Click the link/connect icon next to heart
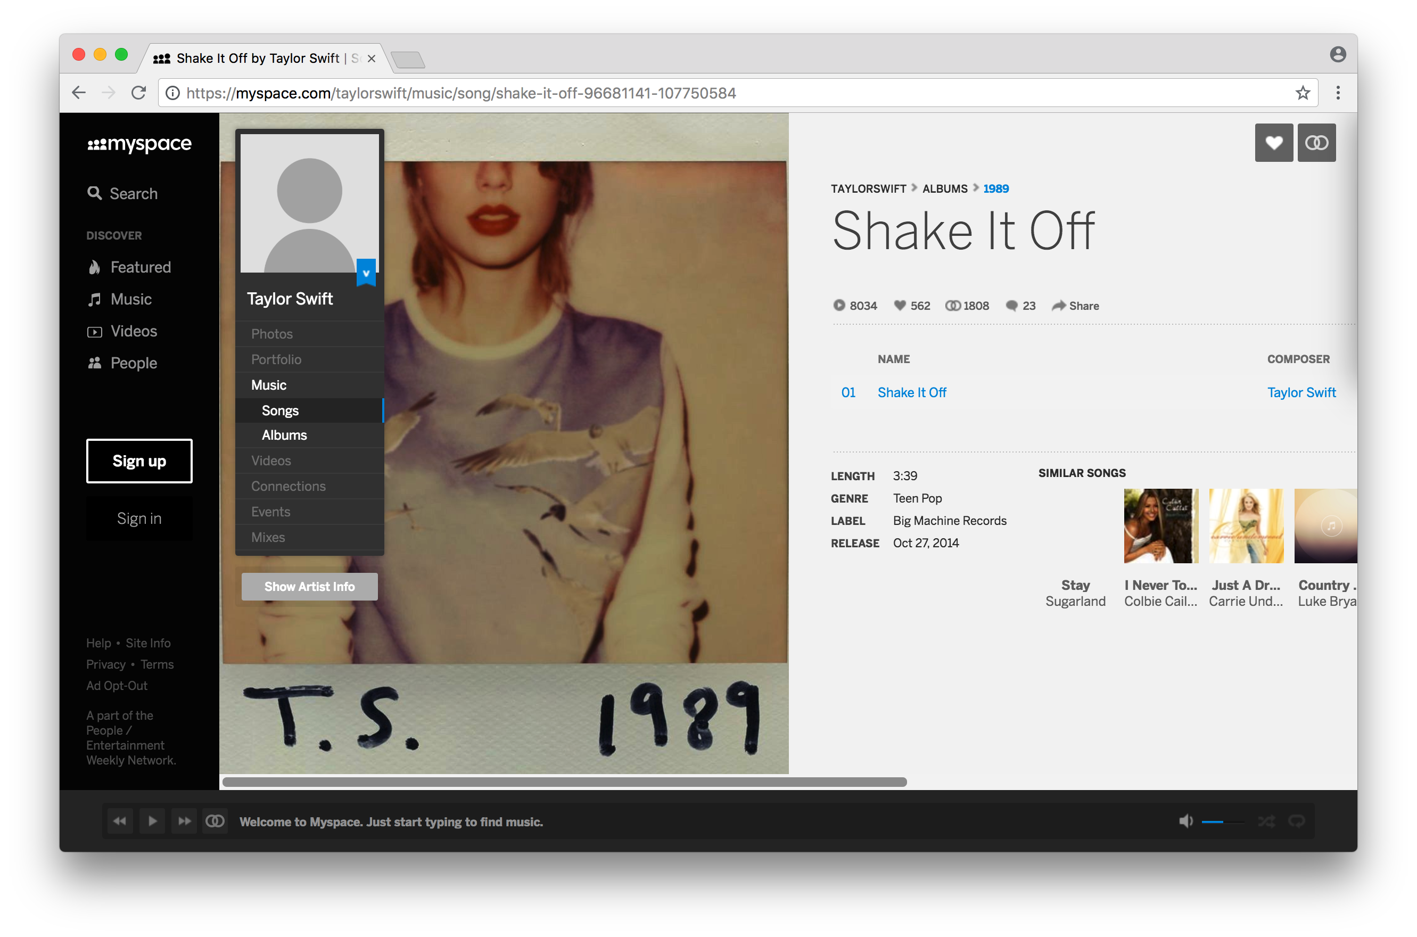 [1315, 142]
